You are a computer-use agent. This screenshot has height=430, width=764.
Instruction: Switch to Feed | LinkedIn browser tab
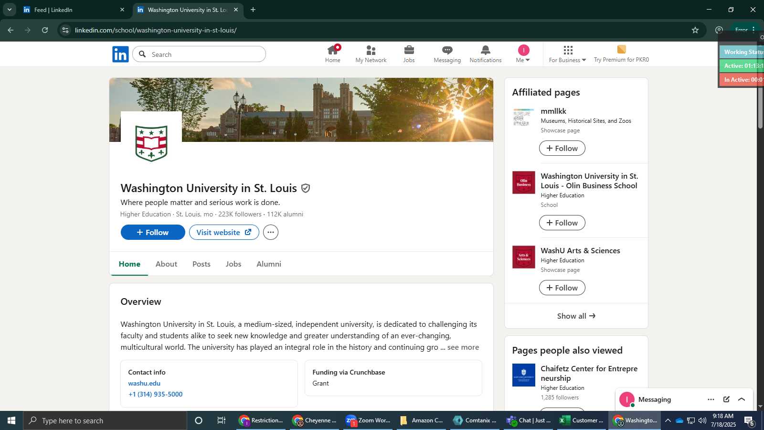pos(74,10)
